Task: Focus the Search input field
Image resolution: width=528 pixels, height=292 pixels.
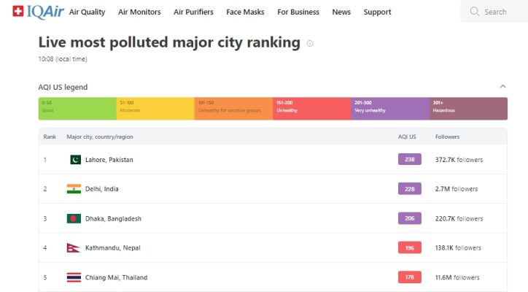Action: point(495,12)
